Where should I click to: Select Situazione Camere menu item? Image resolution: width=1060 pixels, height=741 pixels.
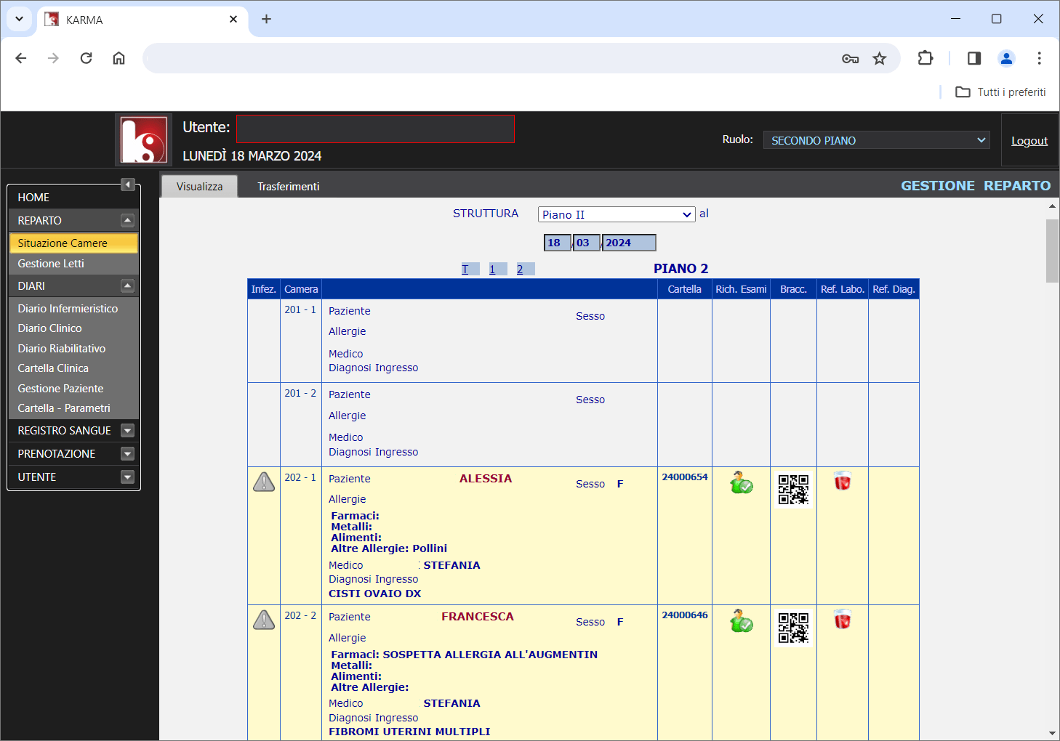coord(73,243)
